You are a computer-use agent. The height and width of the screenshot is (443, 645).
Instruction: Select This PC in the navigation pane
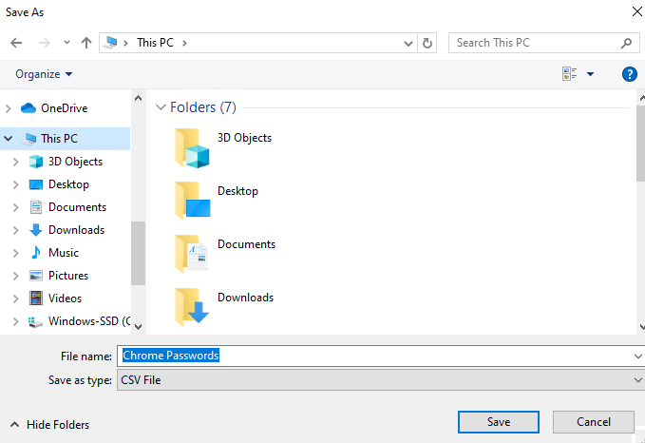pos(59,139)
